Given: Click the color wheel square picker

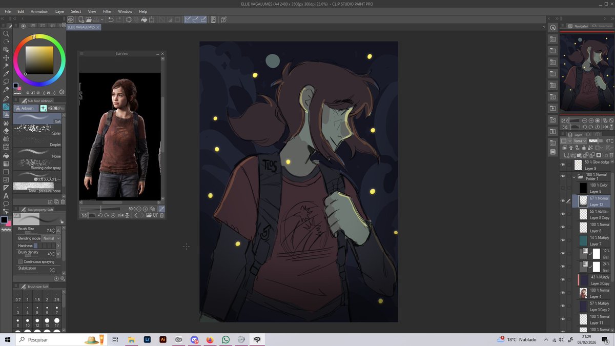Looking at the screenshot, I should click(39, 60).
